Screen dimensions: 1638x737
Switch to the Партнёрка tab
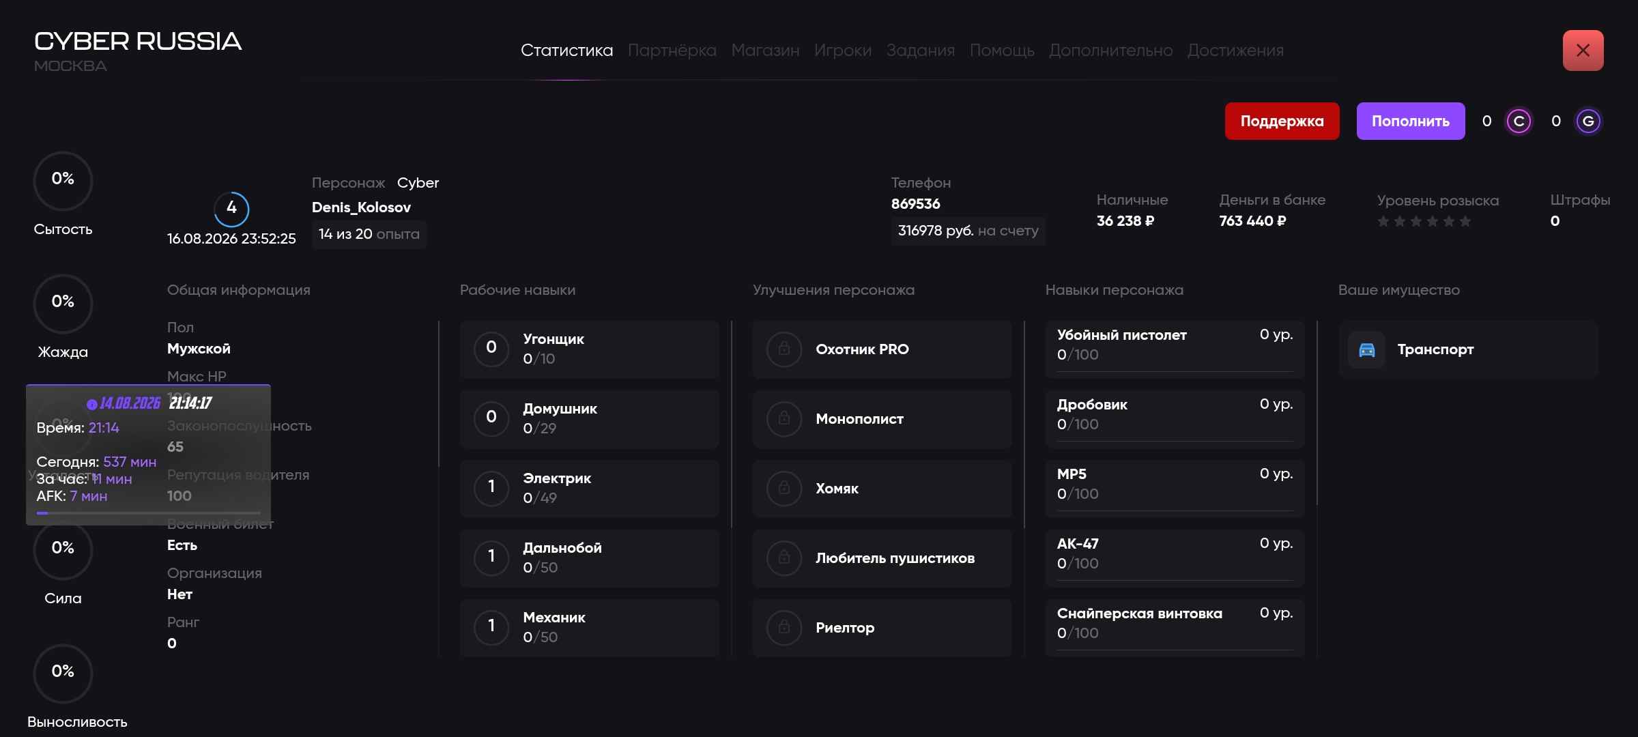coord(672,50)
